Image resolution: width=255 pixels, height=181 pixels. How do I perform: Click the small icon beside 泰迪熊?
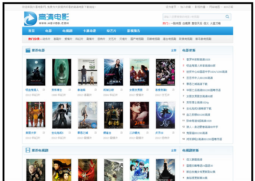95,90
